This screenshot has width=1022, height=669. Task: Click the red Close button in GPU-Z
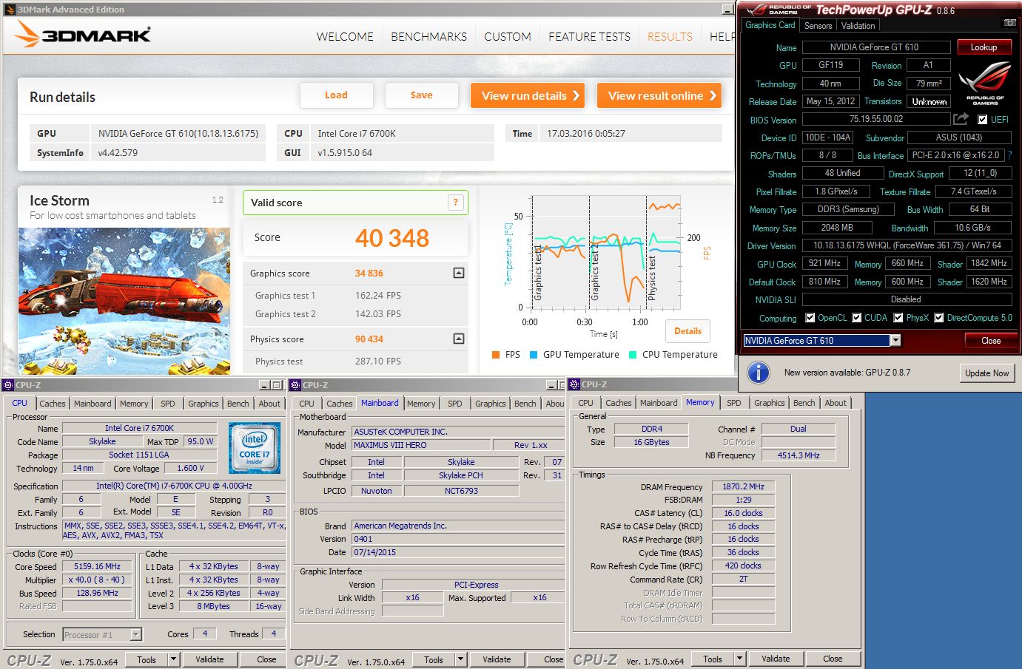coord(991,341)
